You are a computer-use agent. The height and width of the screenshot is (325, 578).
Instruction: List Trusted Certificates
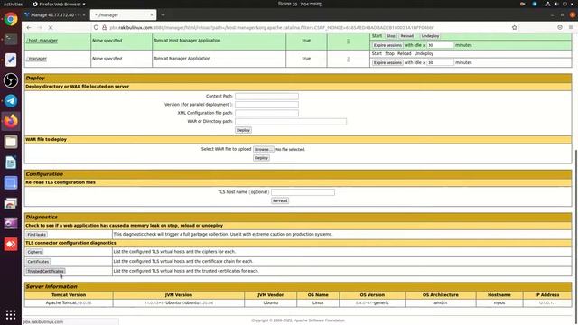pyautogui.click(x=45, y=272)
